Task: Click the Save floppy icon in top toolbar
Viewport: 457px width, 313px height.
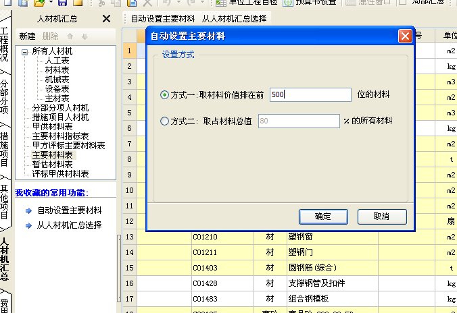Action: (x=62, y=3)
